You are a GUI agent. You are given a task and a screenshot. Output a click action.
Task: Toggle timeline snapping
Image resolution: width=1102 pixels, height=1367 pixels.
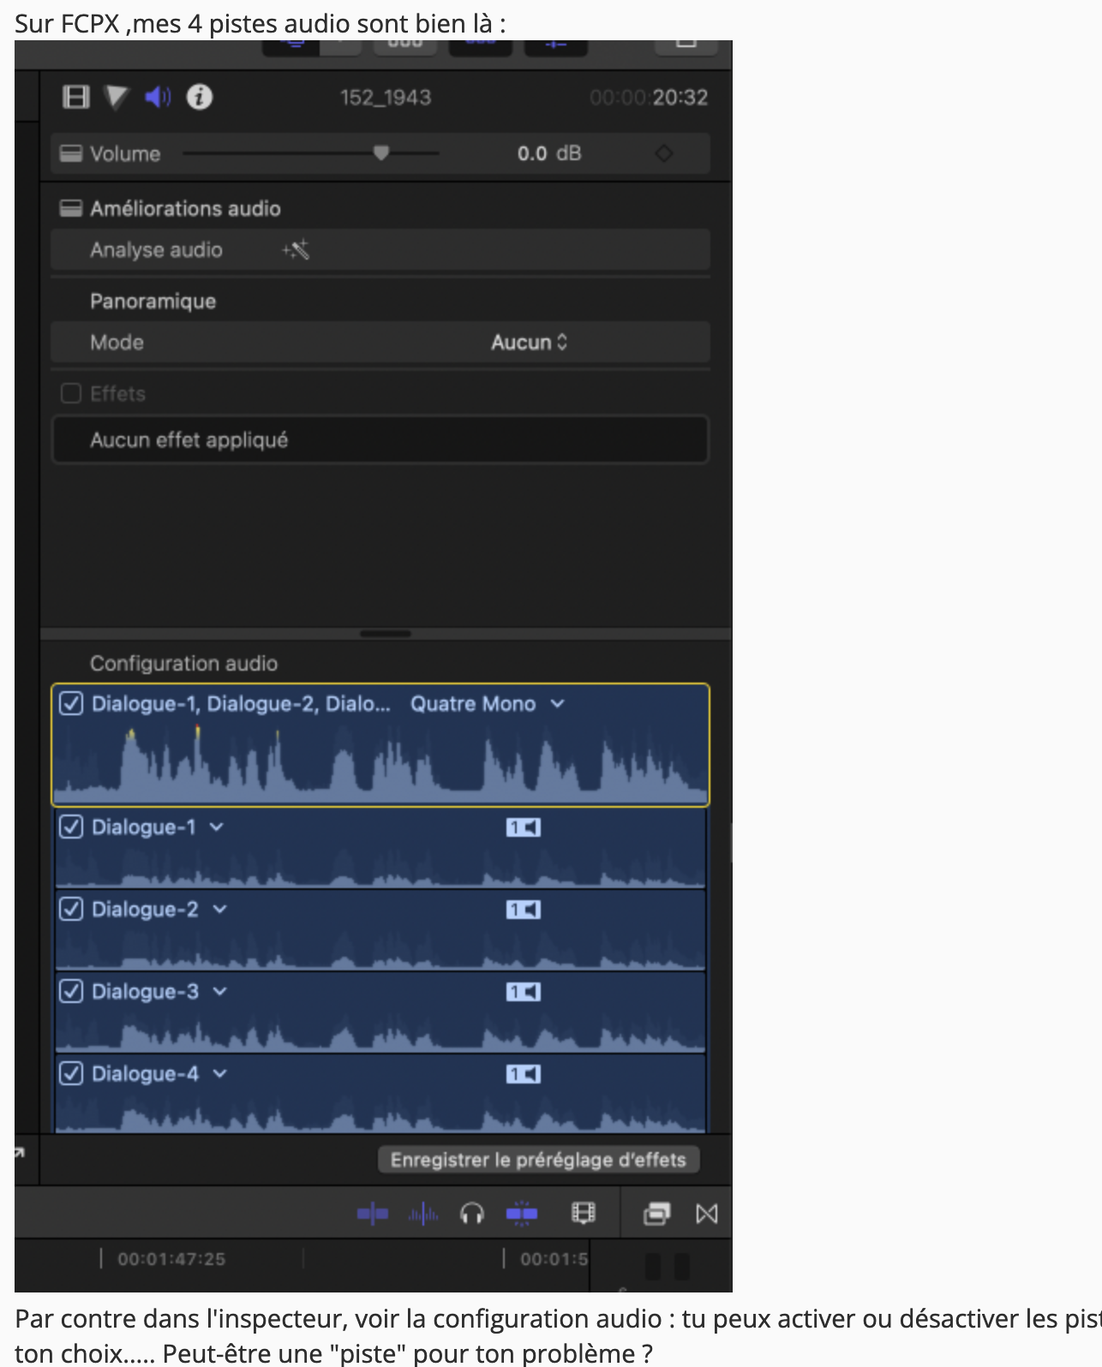click(522, 1214)
